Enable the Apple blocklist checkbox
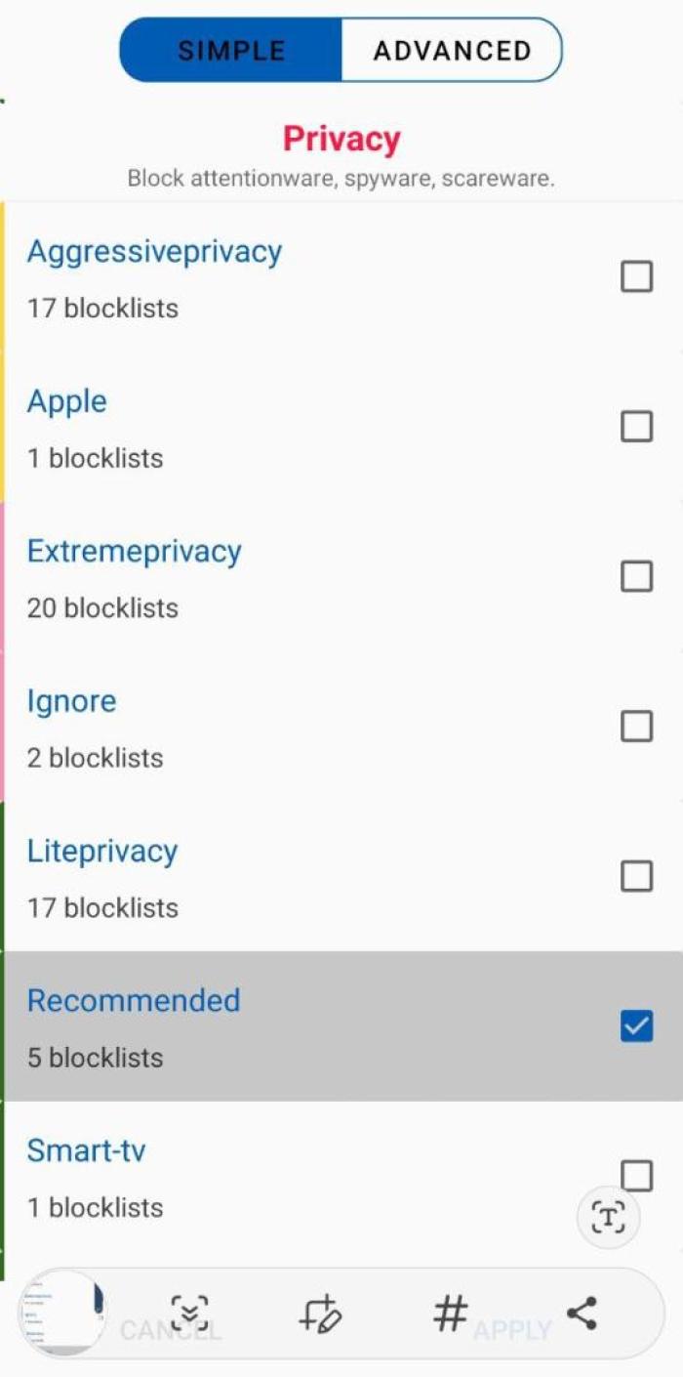 click(x=636, y=427)
